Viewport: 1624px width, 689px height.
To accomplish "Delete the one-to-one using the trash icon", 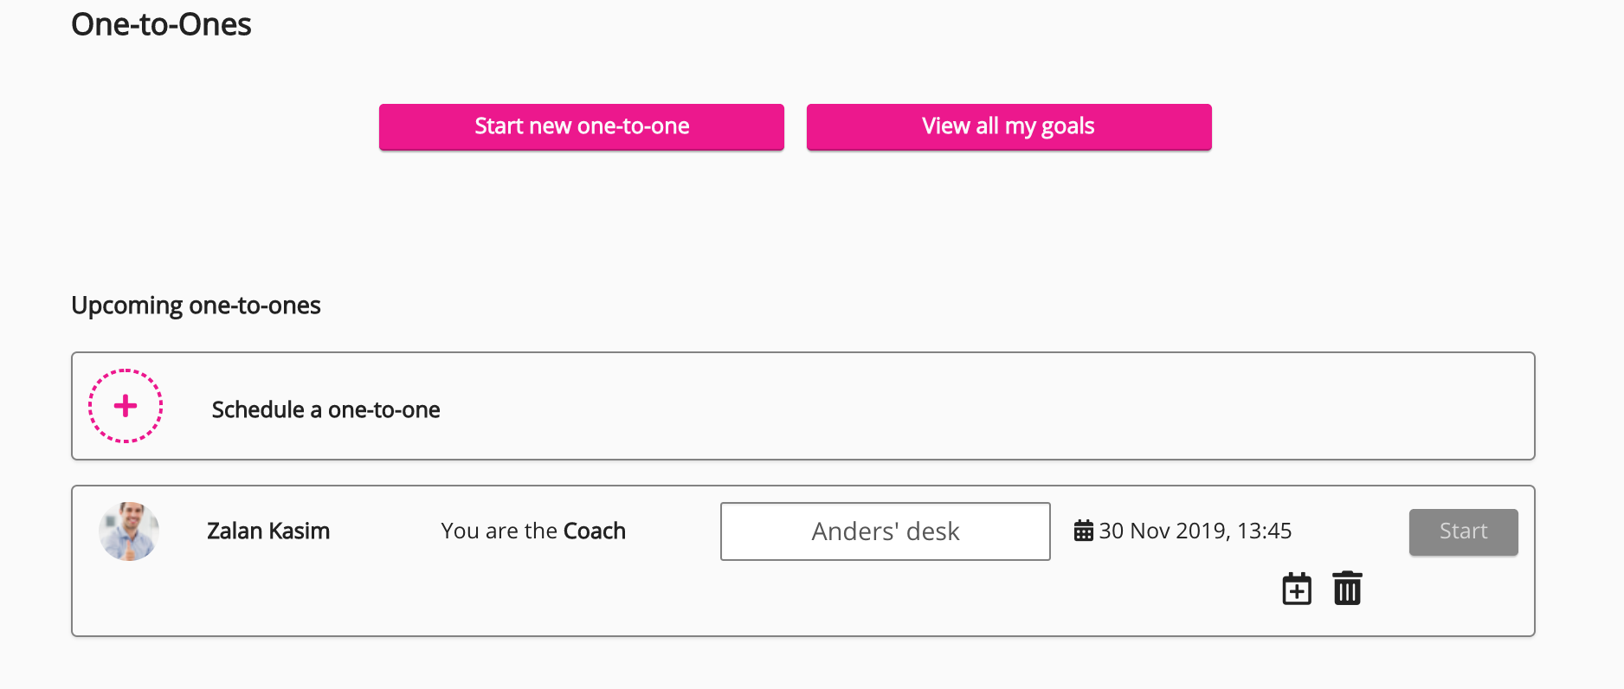I will [x=1347, y=588].
